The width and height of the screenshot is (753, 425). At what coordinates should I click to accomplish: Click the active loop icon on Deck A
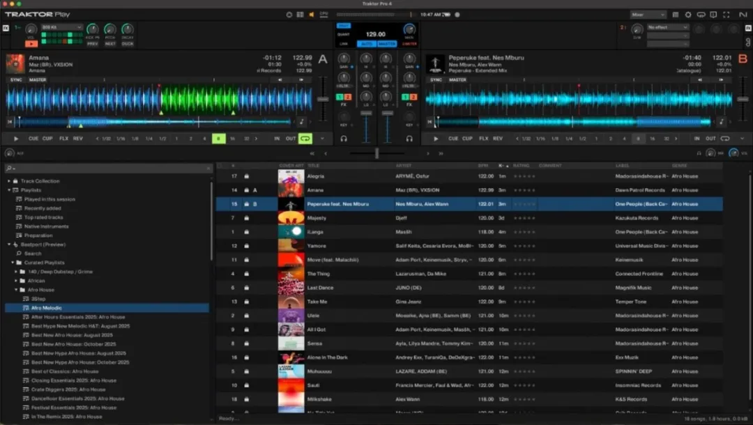click(x=305, y=139)
